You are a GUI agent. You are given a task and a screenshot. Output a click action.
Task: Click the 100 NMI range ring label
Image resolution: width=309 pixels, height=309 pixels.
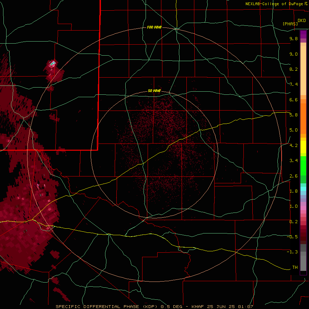tap(154, 27)
